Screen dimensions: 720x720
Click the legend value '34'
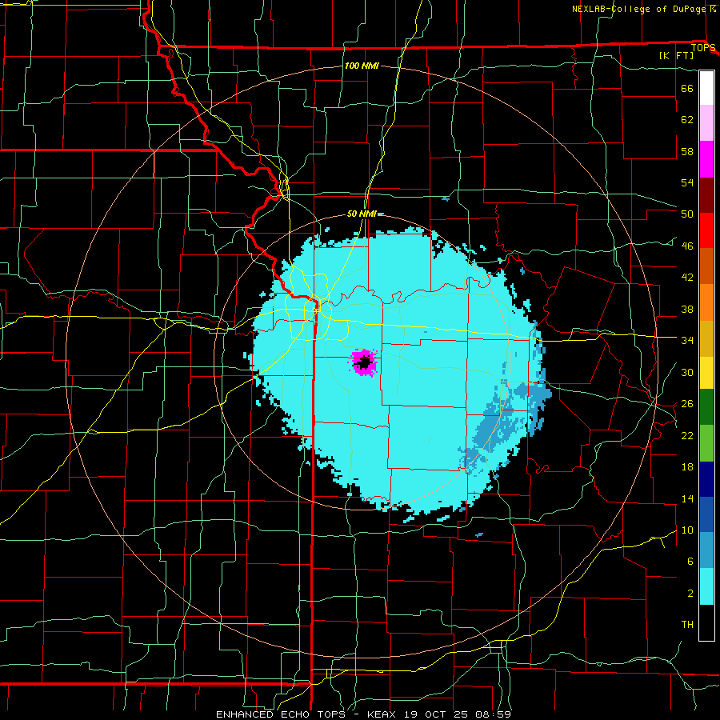687,341
